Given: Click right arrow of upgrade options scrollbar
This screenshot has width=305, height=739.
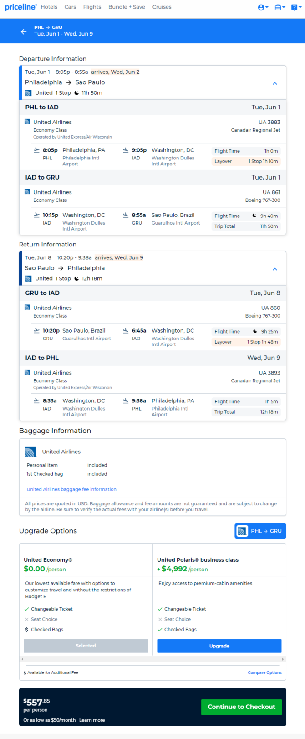Looking at the screenshot, I should 284,659.
